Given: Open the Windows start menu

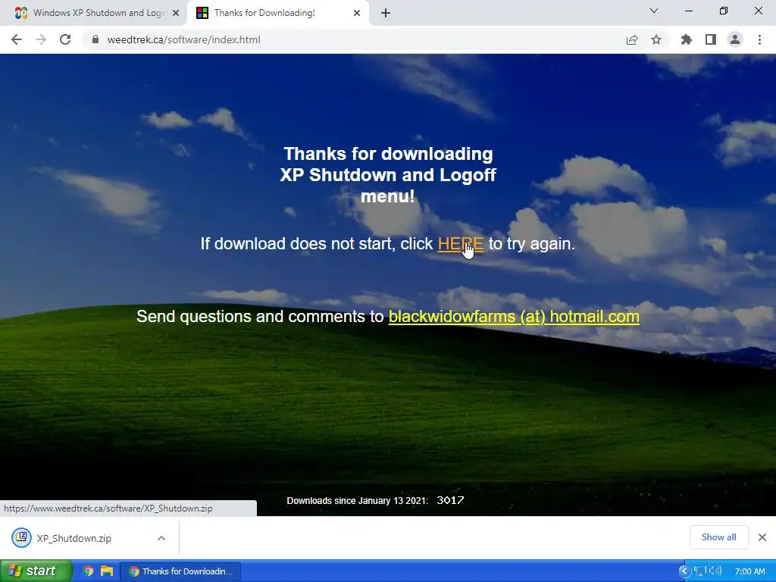Looking at the screenshot, I should 36,571.
